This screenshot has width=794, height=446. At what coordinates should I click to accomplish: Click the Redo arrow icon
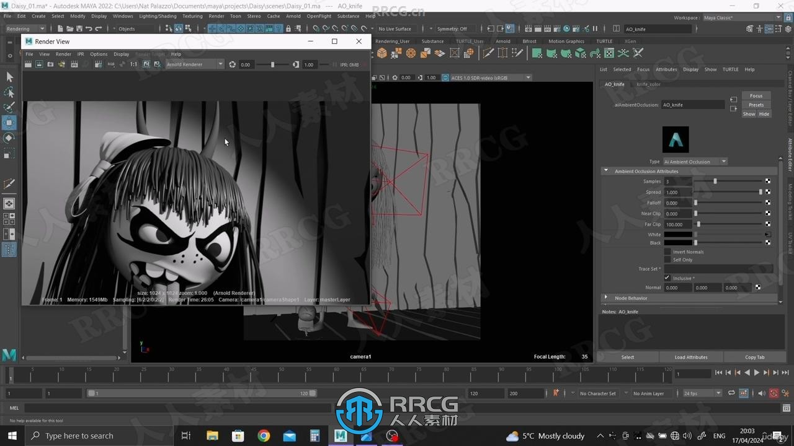pos(99,28)
